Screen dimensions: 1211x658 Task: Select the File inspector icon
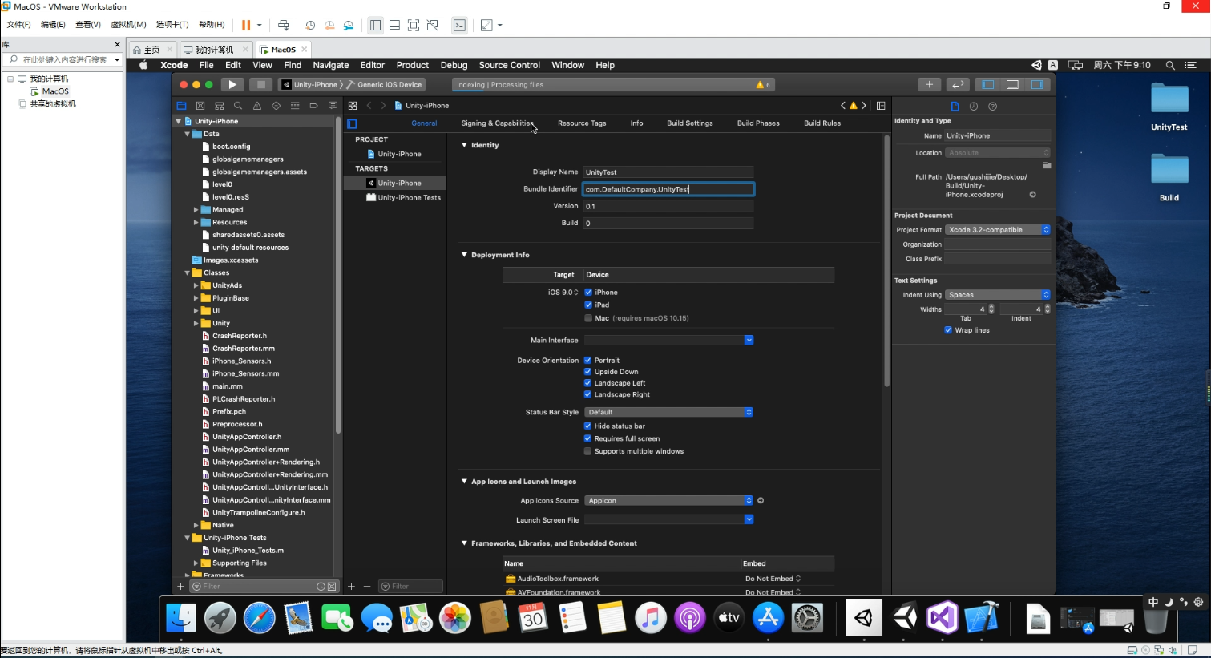[x=955, y=107]
